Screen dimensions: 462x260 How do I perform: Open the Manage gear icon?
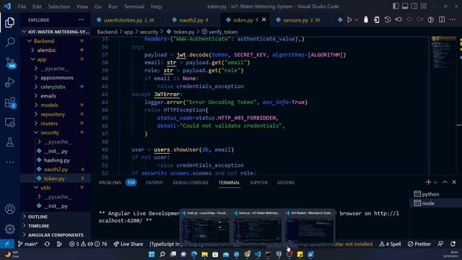pyautogui.click(x=9, y=229)
